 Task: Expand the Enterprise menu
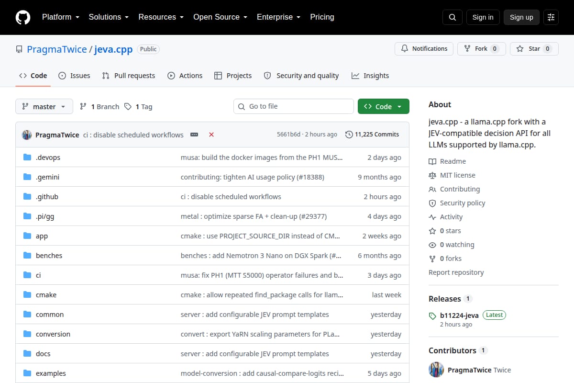278,17
